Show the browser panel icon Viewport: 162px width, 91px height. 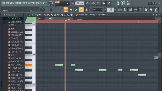[x=141, y=10]
